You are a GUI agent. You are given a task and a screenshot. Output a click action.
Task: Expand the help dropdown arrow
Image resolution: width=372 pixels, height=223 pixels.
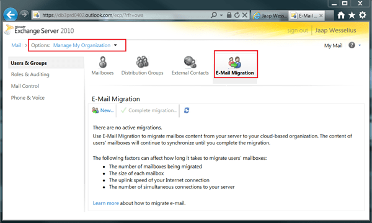(x=360, y=45)
